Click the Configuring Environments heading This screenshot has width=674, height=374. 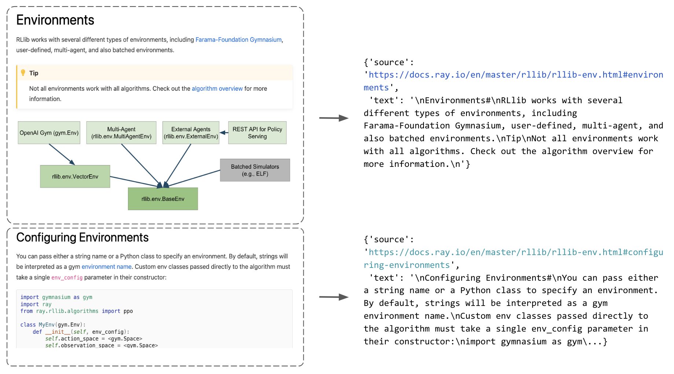point(82,238)
